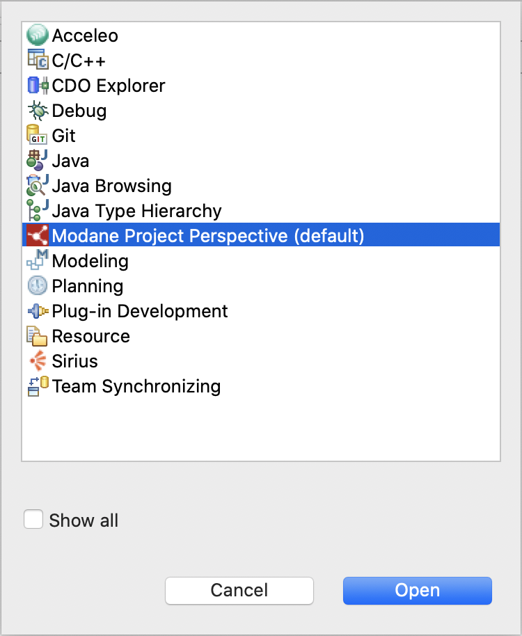The width and height of the screenshot is (522, 636).
Task: Click the Acceleo perspective icon
Action: coord(38,35)
